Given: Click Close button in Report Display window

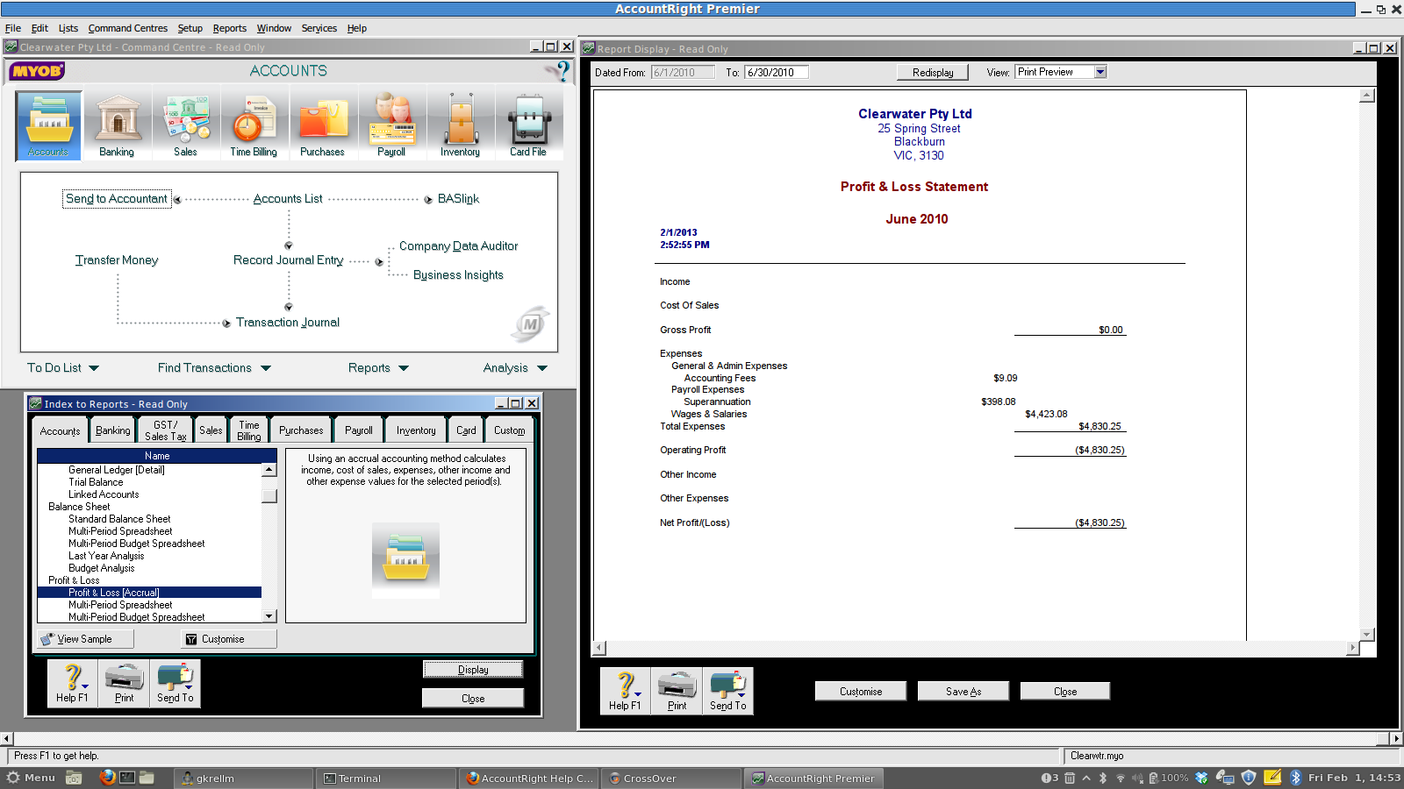Looking at the screenshot, I should click(x=1065, y=692).
